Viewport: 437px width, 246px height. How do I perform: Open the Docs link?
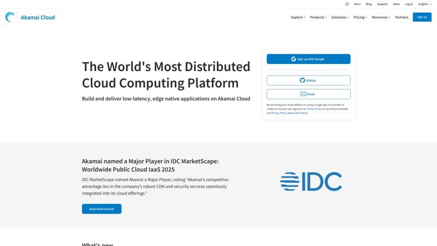tap(357, 4)
